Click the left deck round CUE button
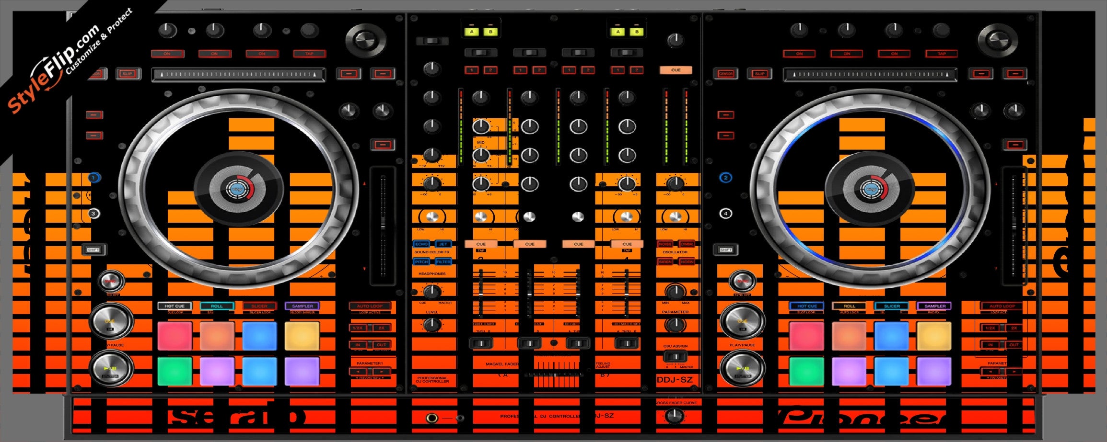Image resolution: width=1107 pixels, height=442 pixels. tap(111, 321)
